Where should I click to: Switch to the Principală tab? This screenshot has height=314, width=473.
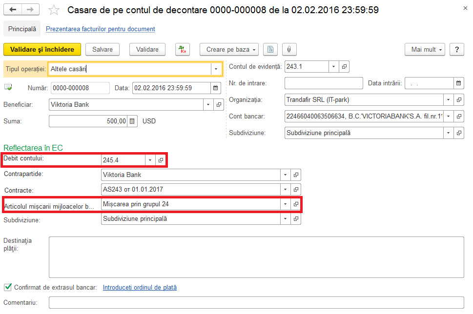(x=22, y=29)
